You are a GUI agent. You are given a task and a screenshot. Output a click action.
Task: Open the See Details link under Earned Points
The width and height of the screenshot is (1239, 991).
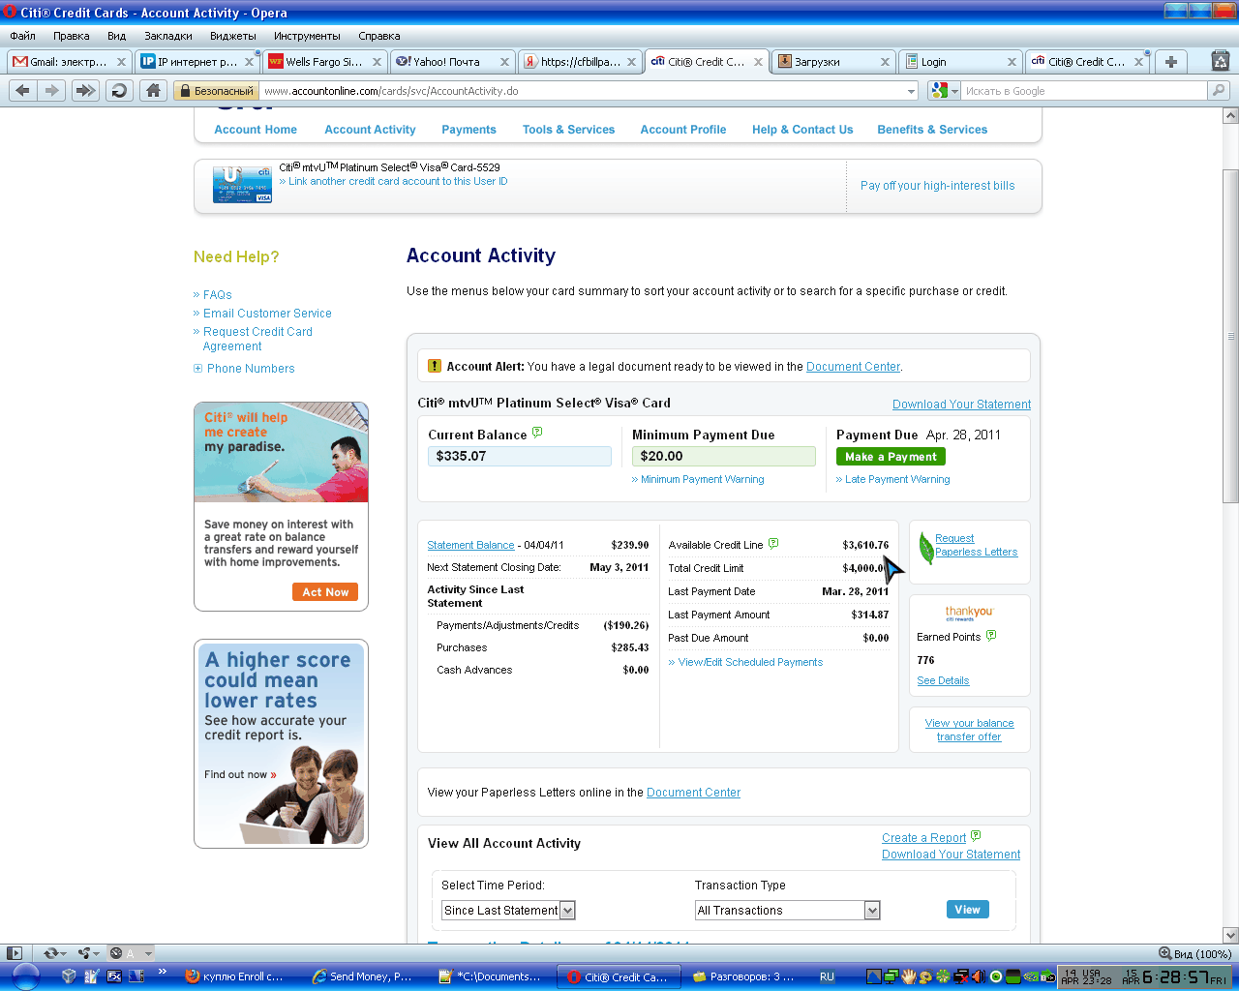943,680
